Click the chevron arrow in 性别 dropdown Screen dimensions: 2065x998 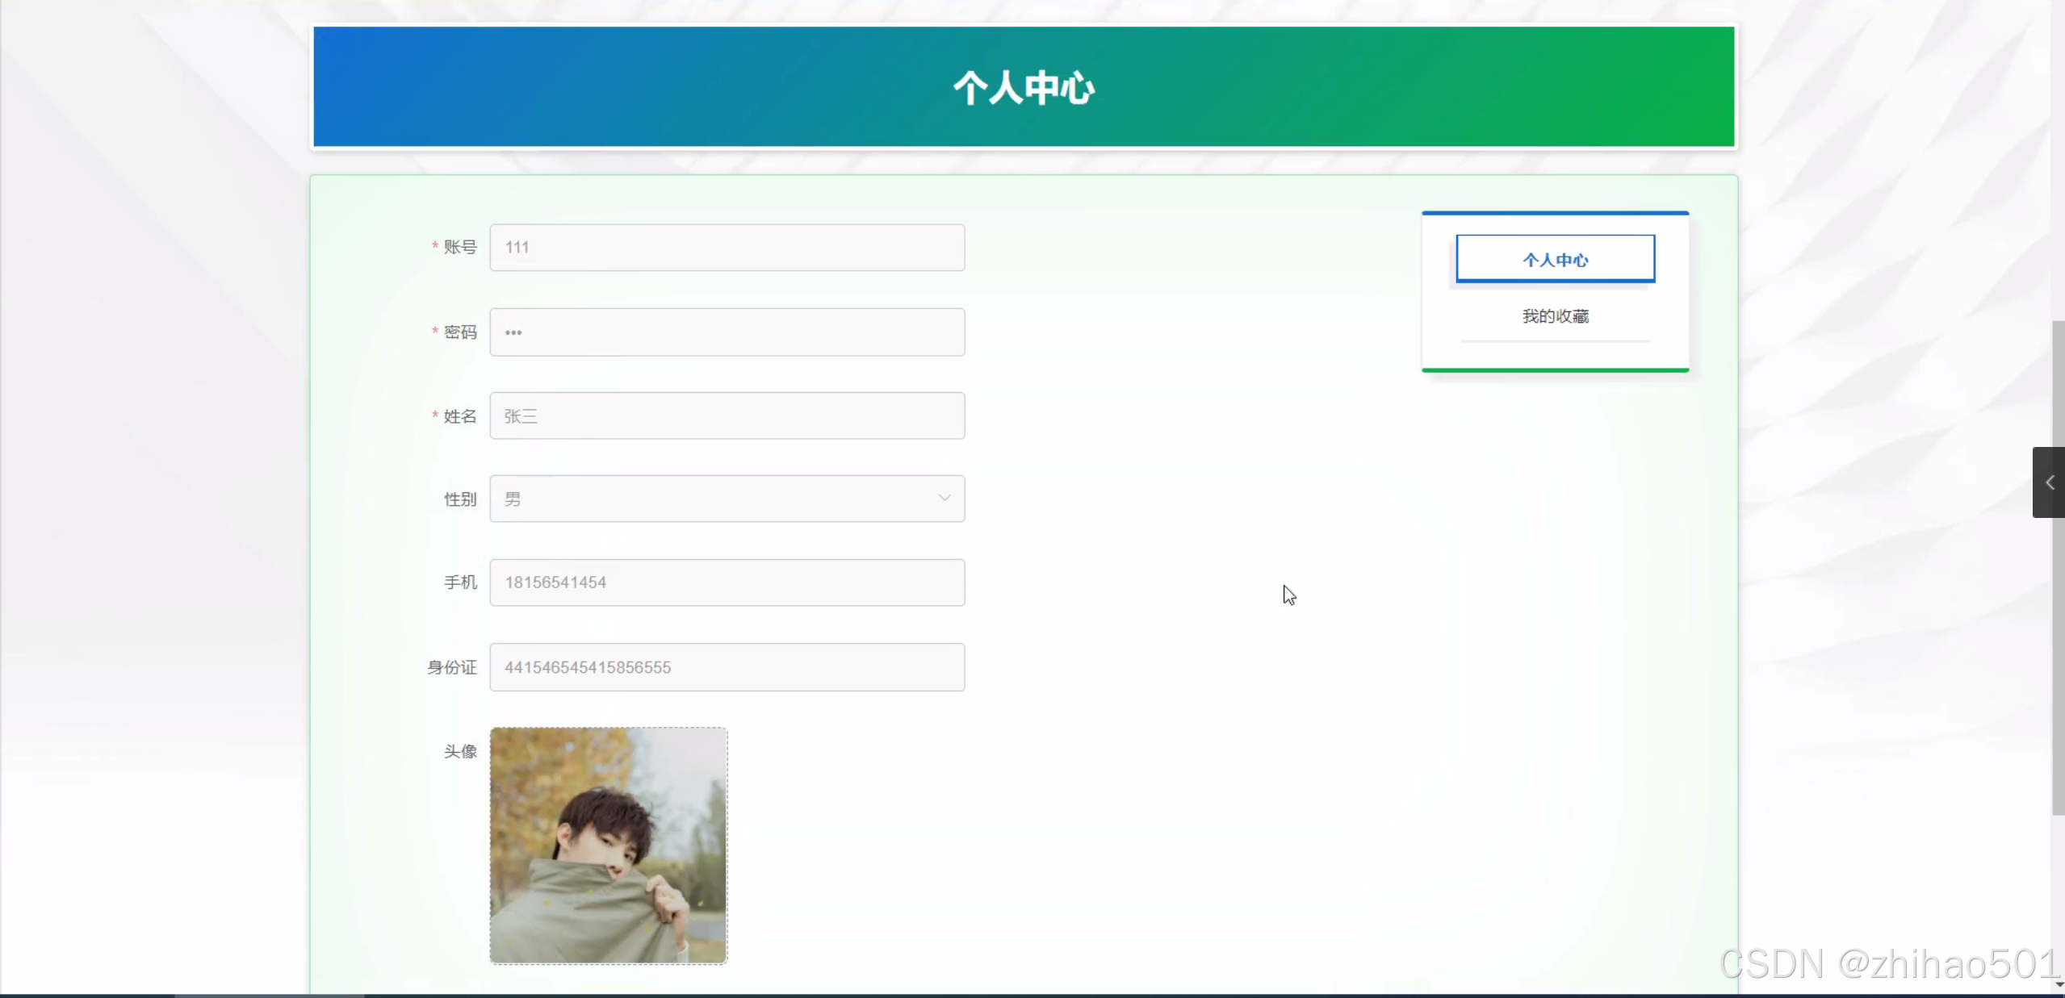click(944, 498)
